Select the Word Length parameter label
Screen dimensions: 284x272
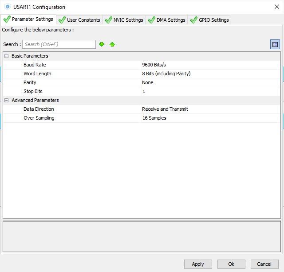point(37,74)
